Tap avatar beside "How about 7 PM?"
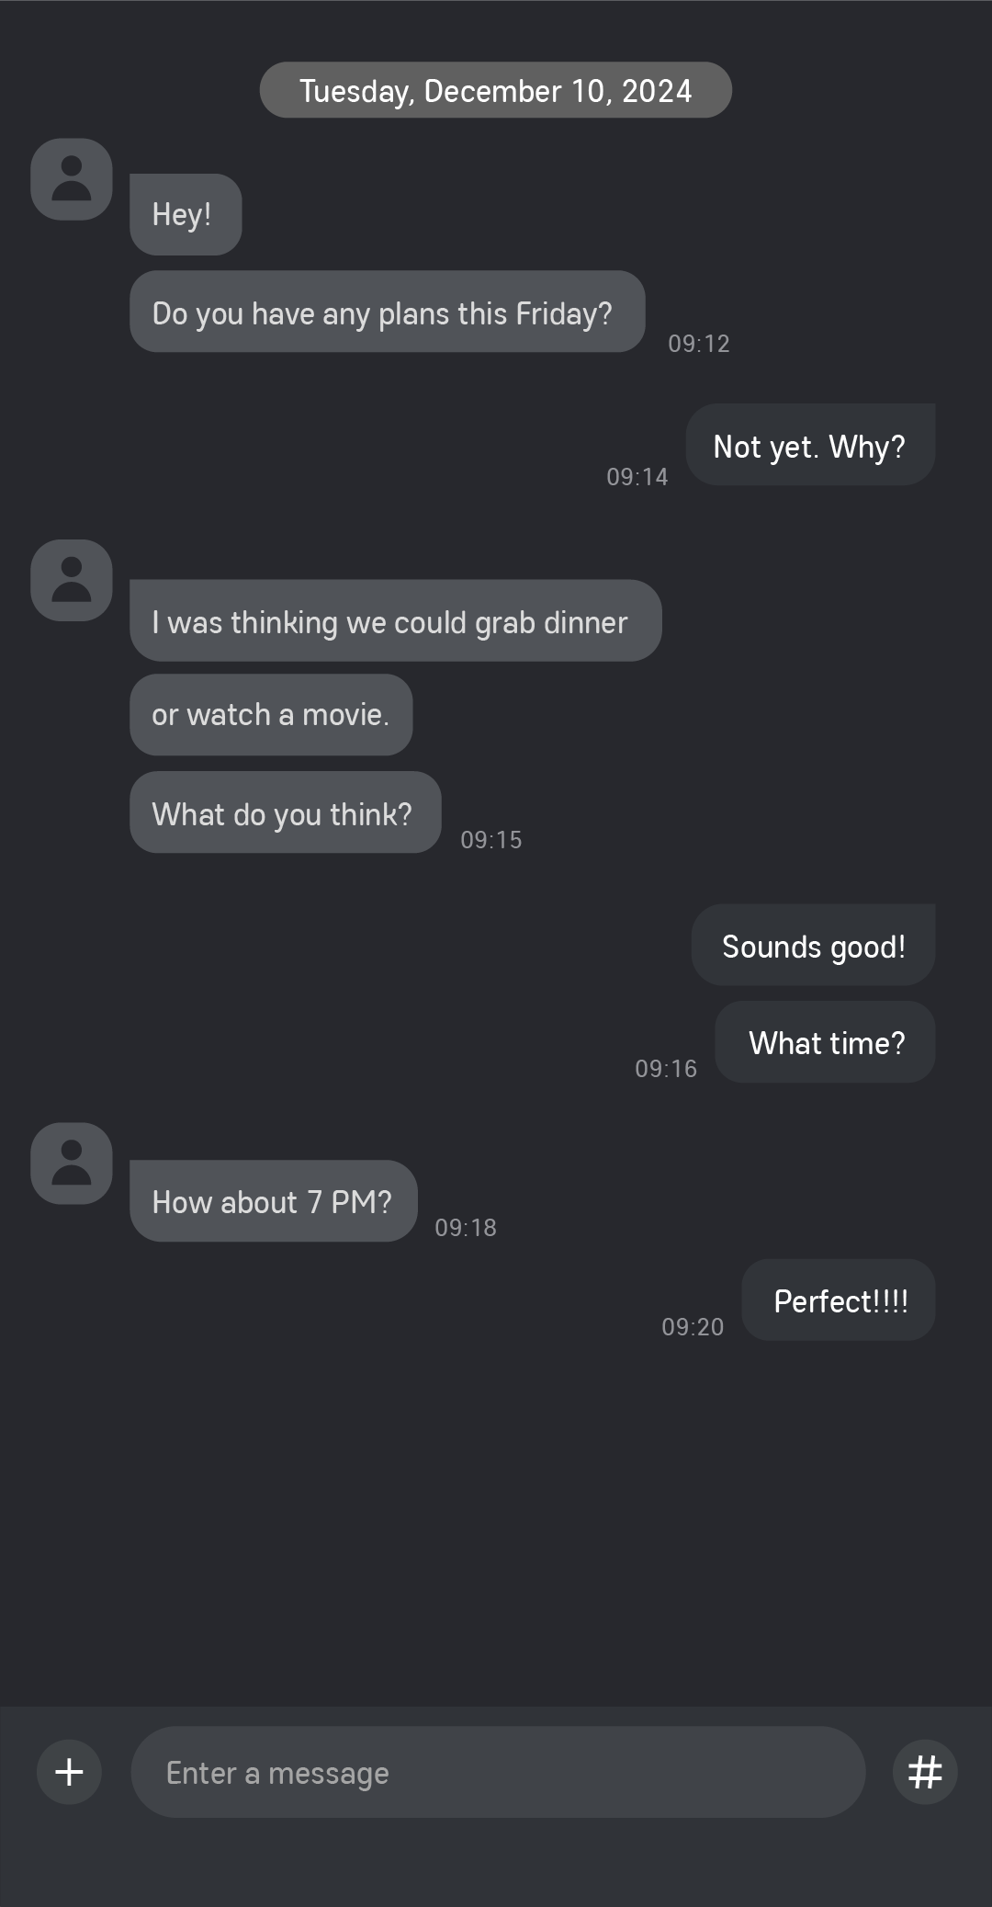Viewport: 992px width, 1907px height. click(x=72, y=1163)
